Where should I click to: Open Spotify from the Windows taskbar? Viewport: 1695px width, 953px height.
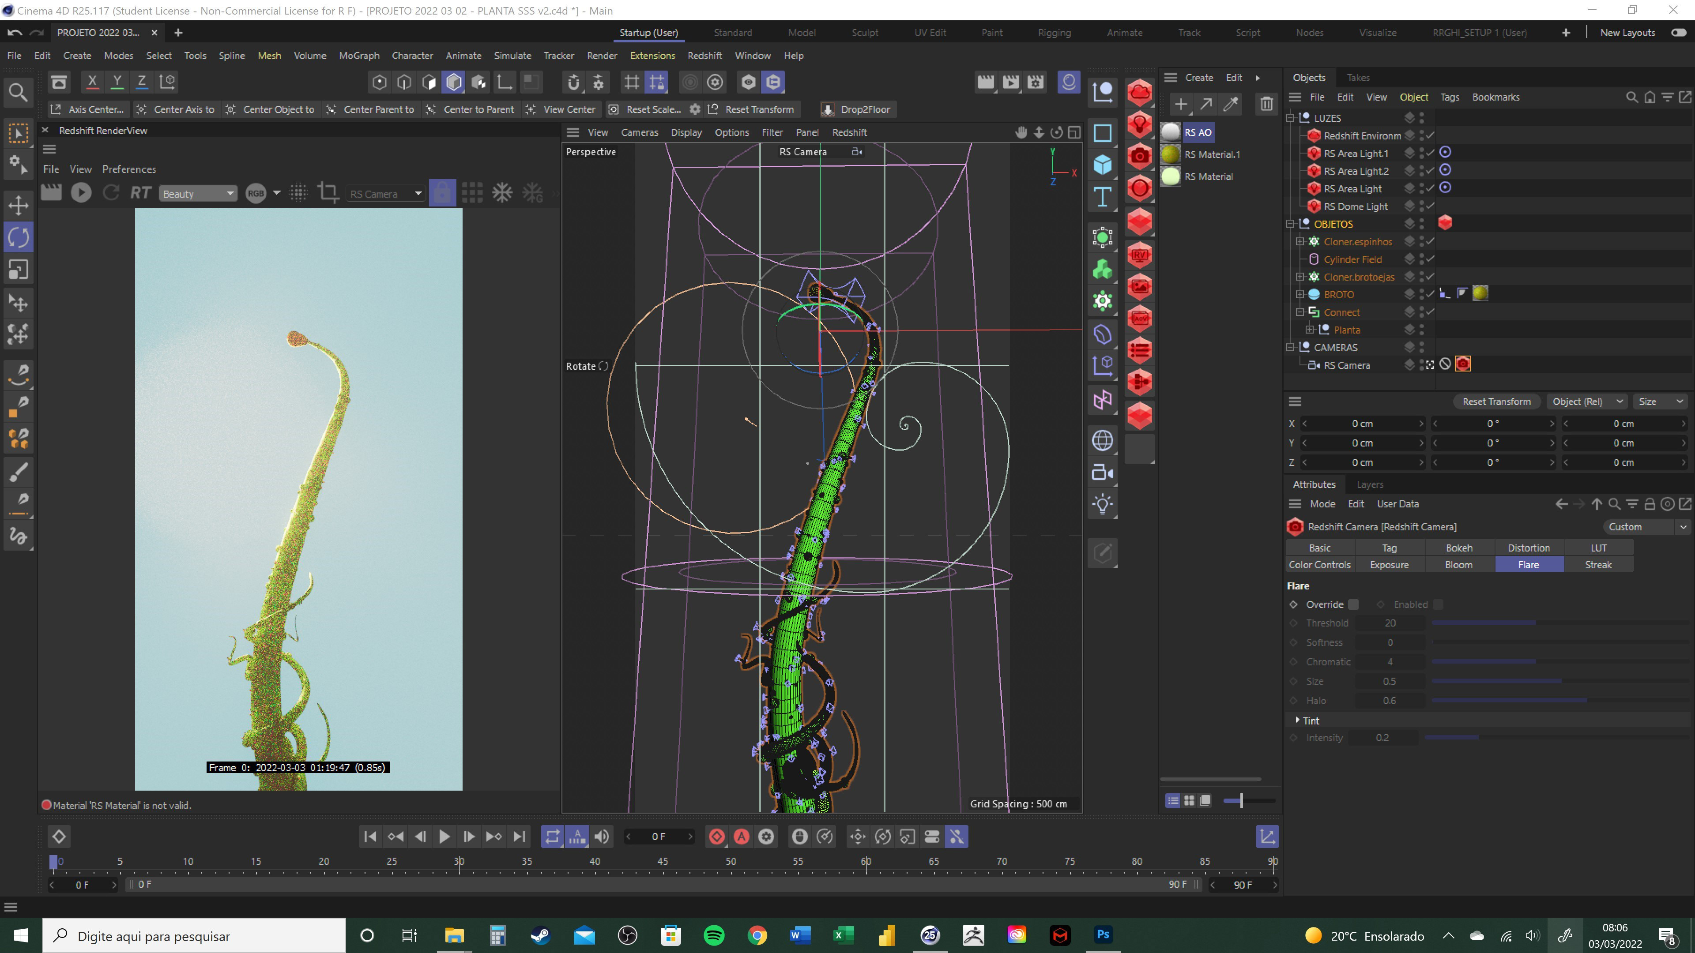click(714, 934)
